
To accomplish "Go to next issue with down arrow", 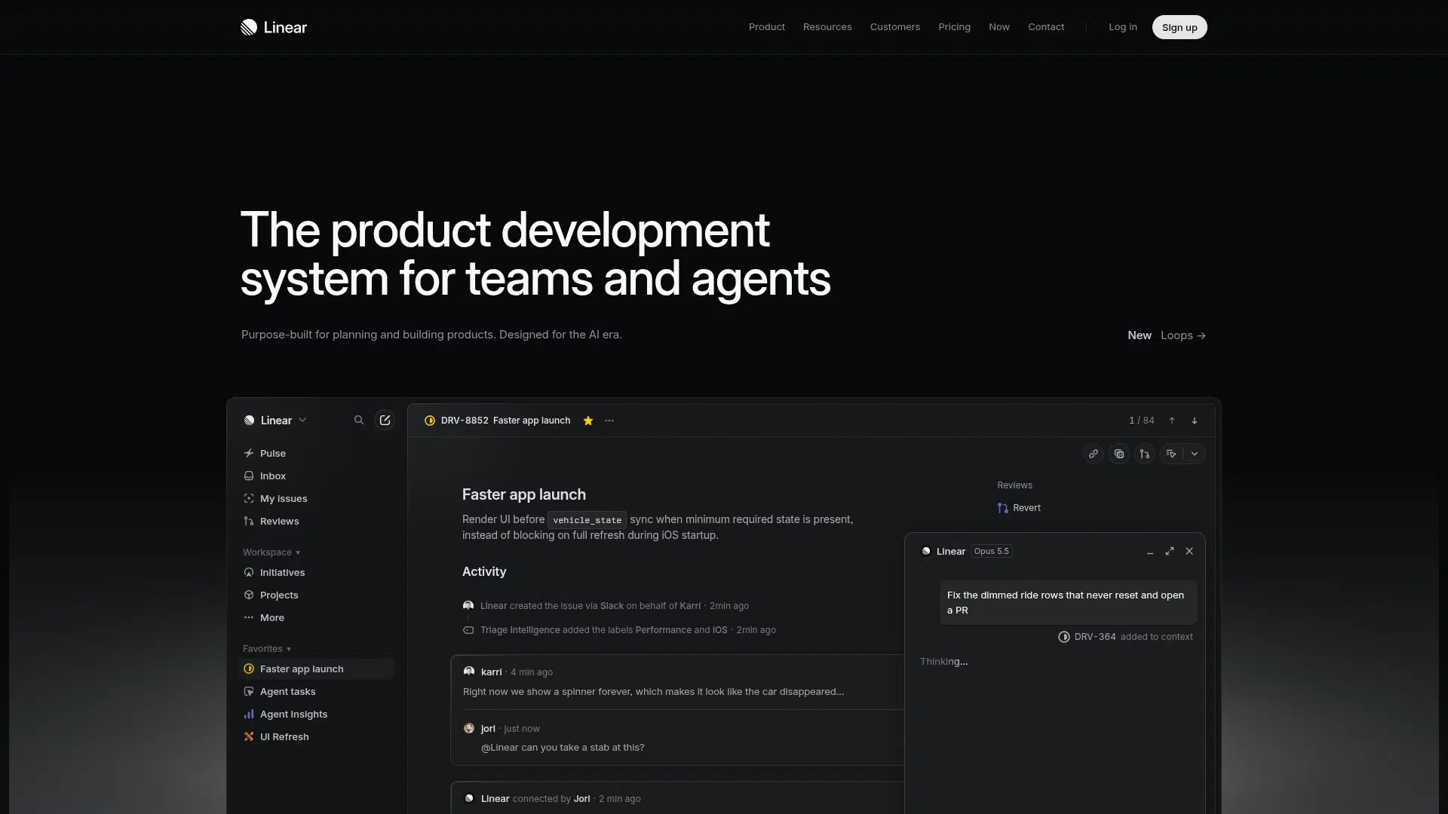I will pos(1195,421).
